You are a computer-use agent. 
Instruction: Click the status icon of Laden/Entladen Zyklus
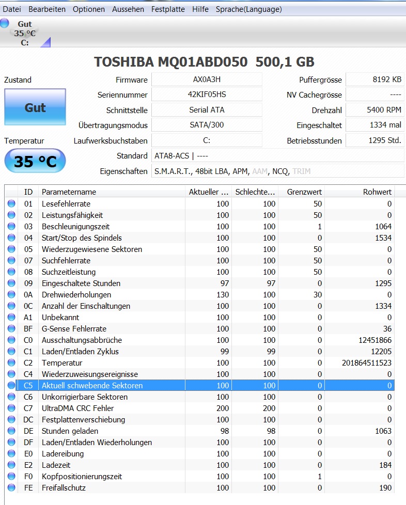point(11,351)
